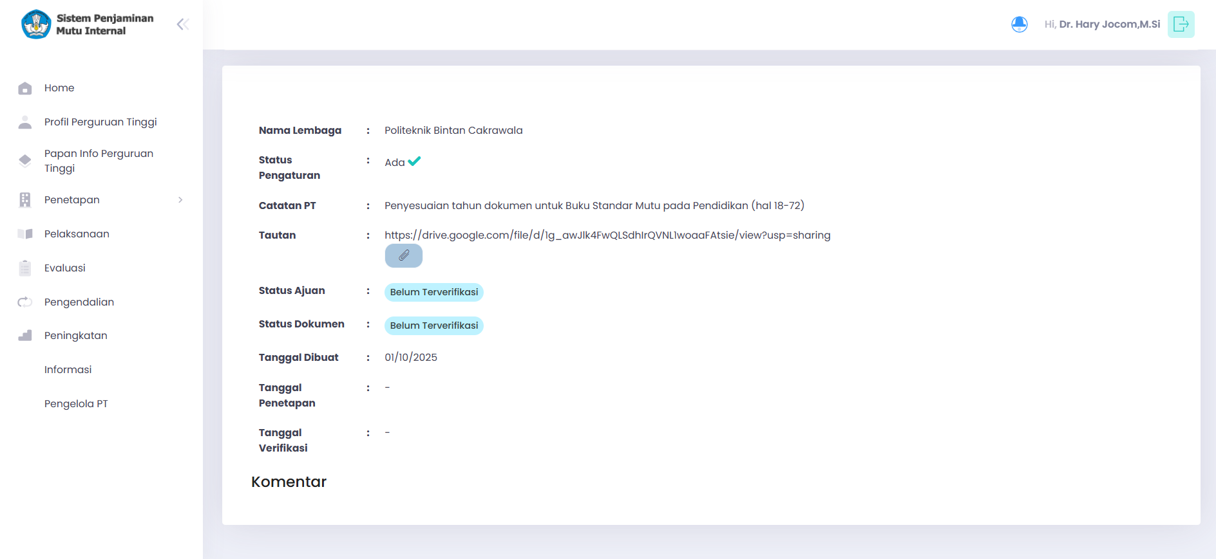This screenshot has height=559, width=1216.
Task: Click the Status Dokumen Belum Terverifikasi badge
Action: tap(433, 325)
